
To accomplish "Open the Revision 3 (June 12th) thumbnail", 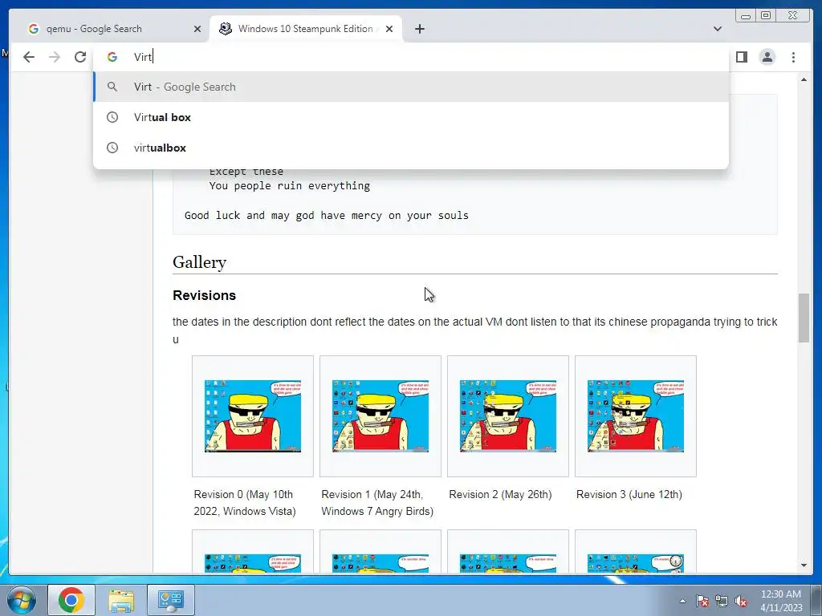I will pos(636,416).
